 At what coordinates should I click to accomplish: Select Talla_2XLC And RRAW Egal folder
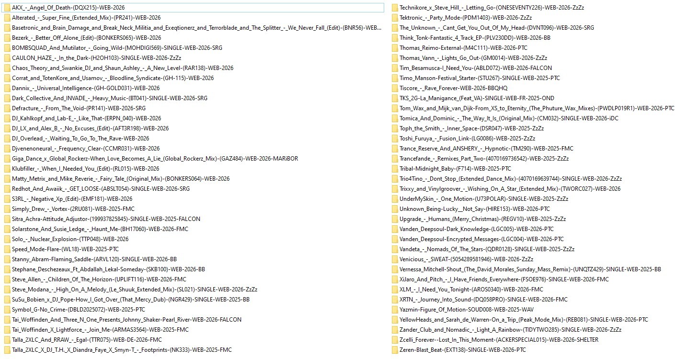click(87, 340)
